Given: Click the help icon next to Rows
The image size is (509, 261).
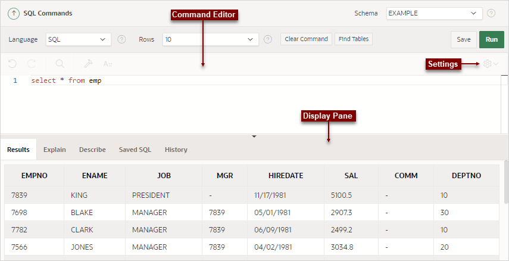Looking at the screenshot, I should tap(268, 39).
